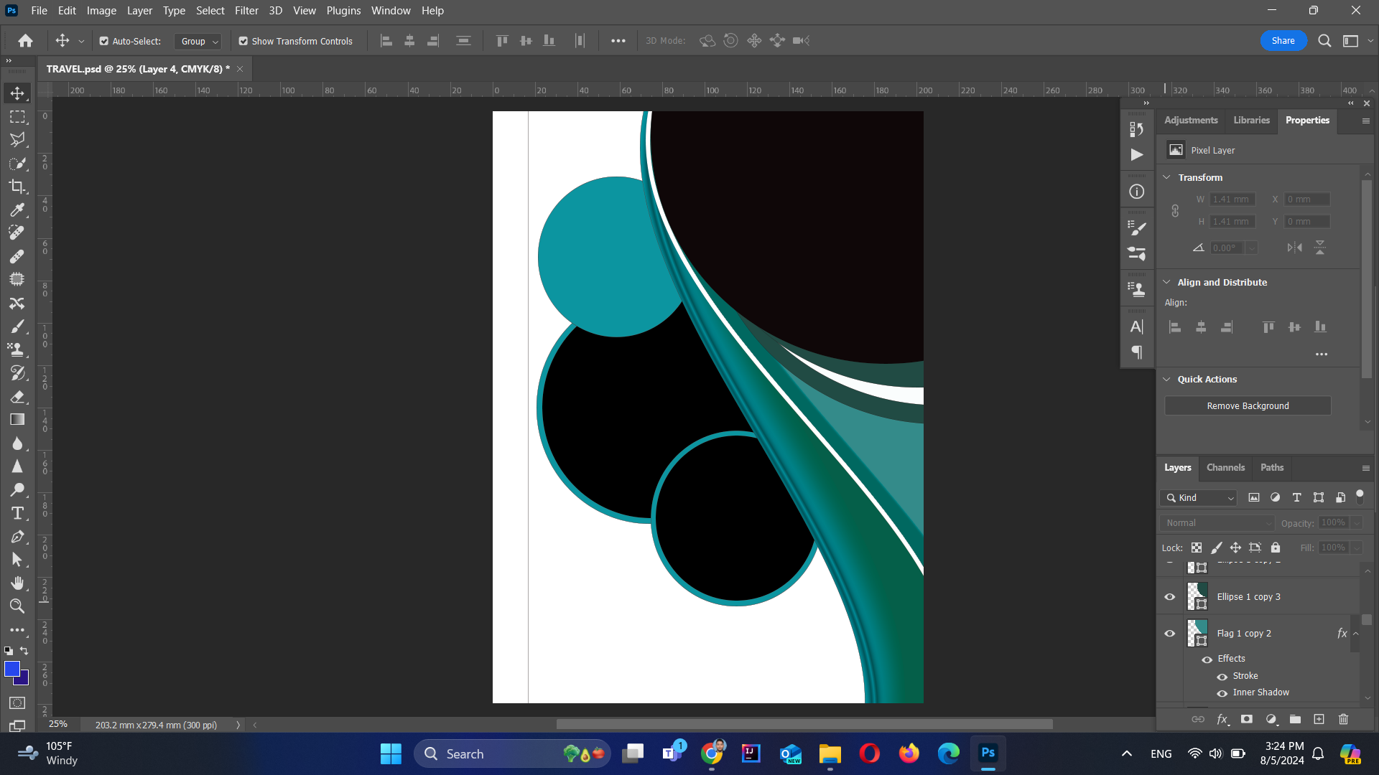The image size is (1379, 775).
Task: Open the Layer menu
Action: point(139,11)
